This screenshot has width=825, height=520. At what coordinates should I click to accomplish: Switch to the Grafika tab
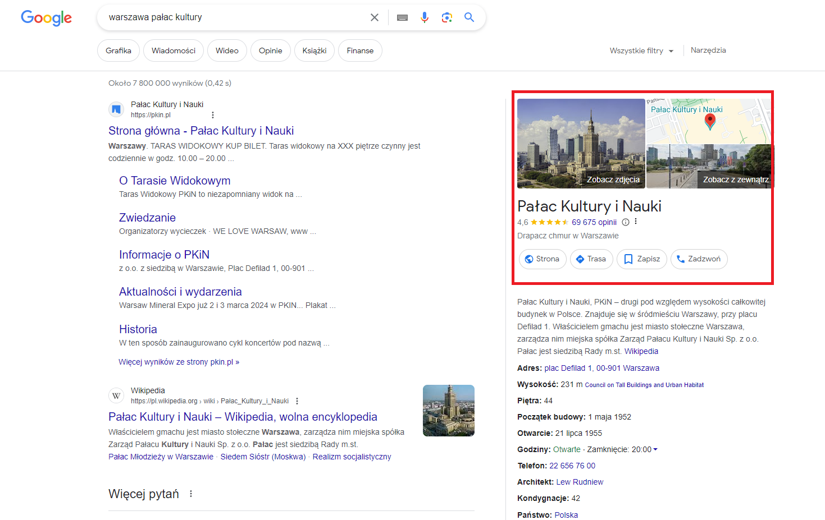click(118, 50)
